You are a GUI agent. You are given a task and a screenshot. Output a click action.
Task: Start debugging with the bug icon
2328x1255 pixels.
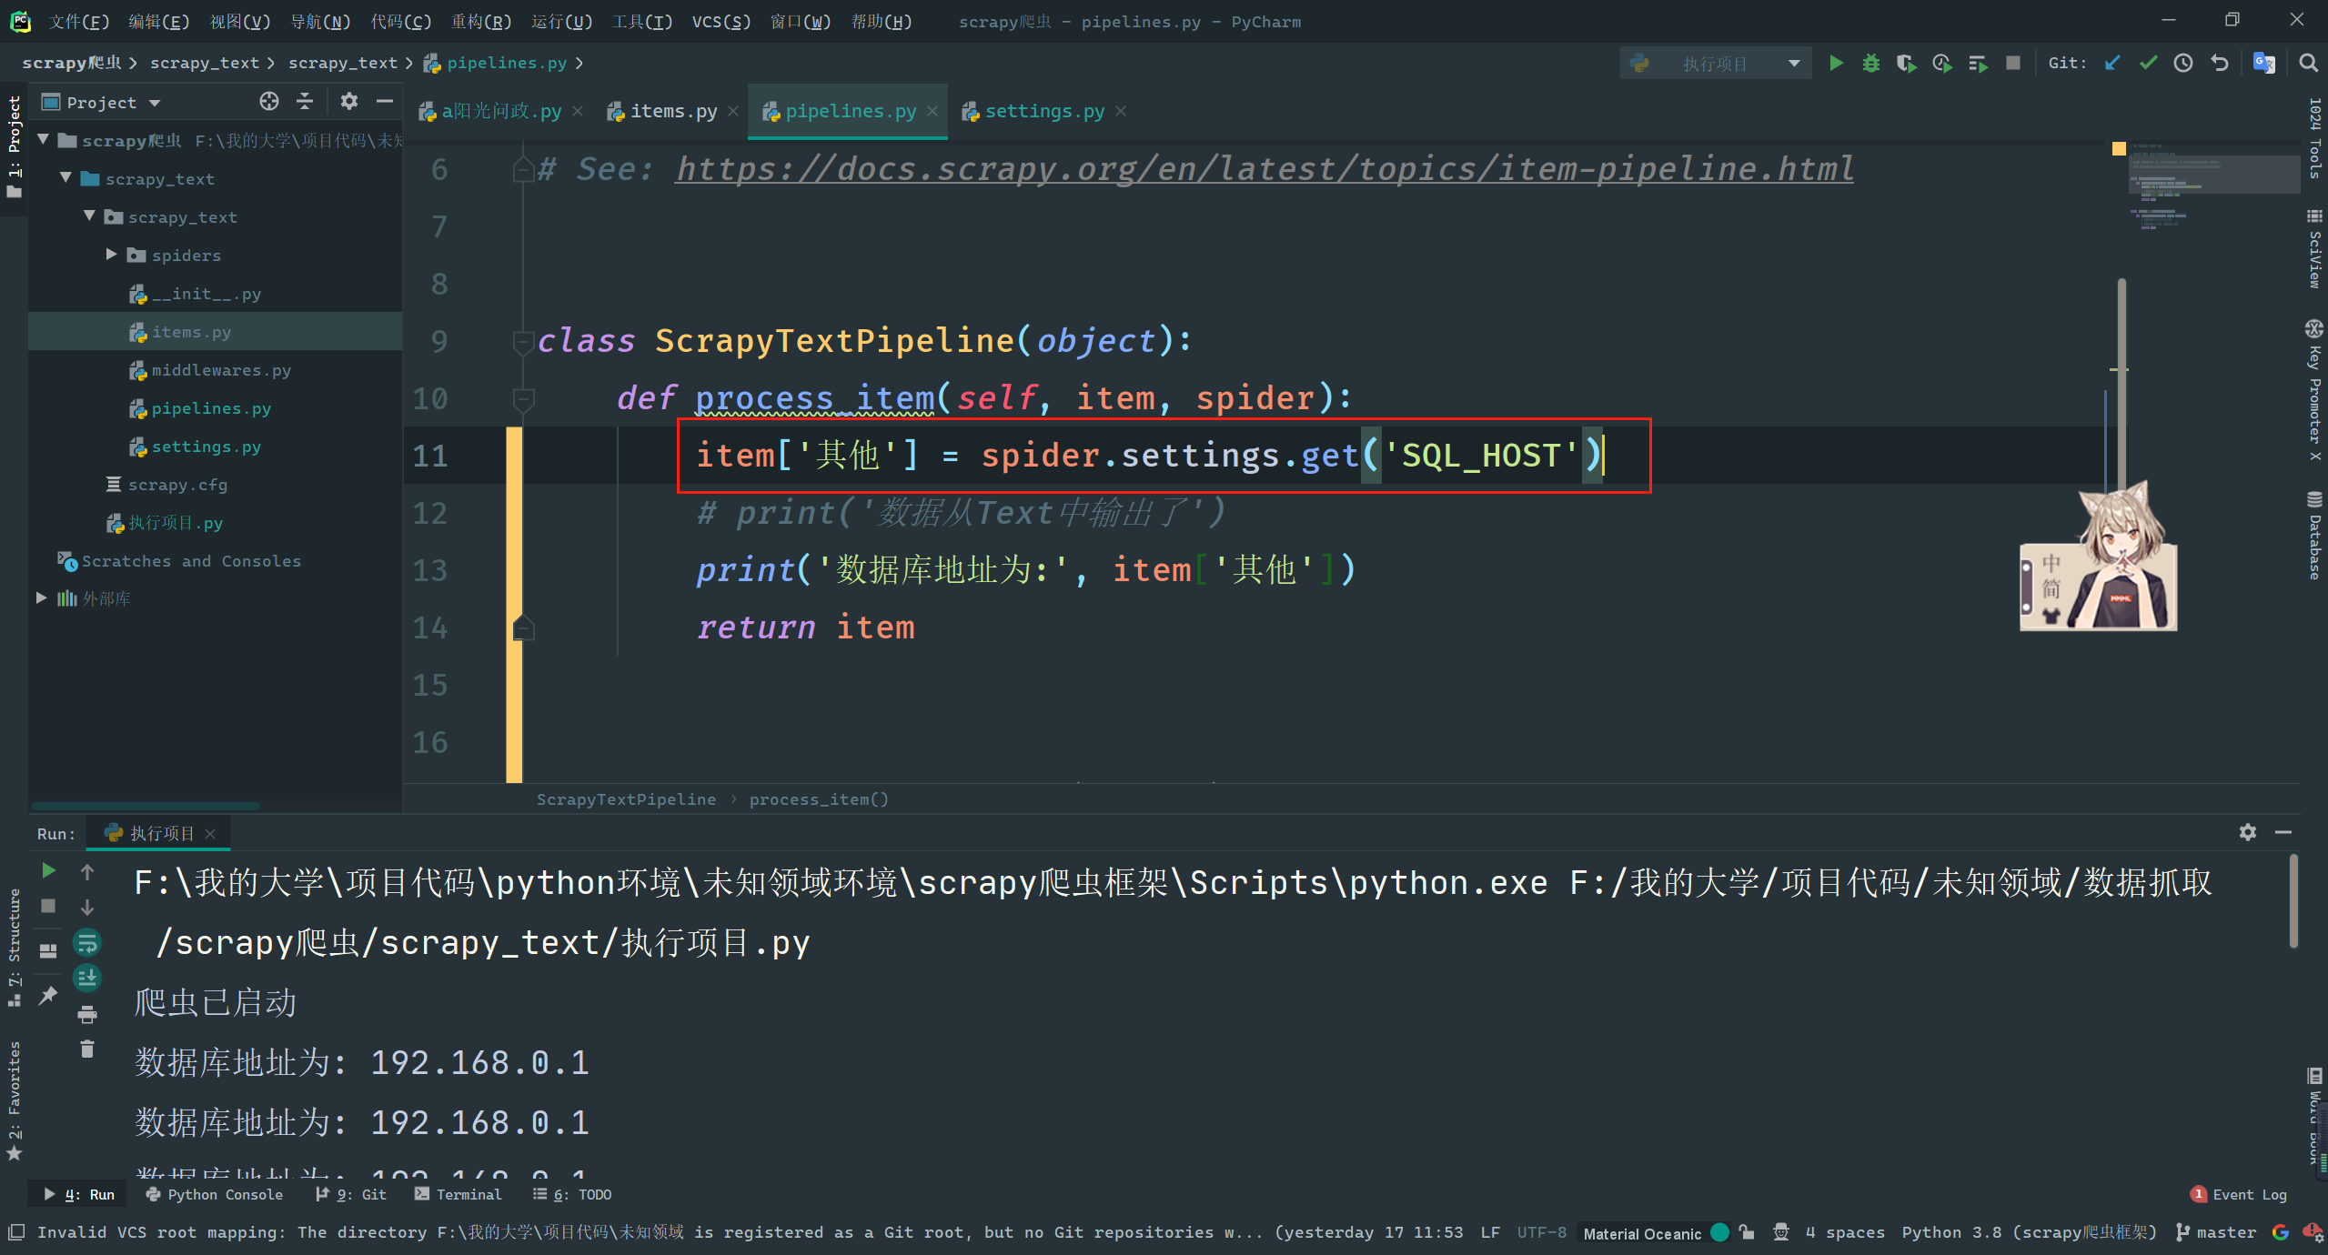point(1870,63)
